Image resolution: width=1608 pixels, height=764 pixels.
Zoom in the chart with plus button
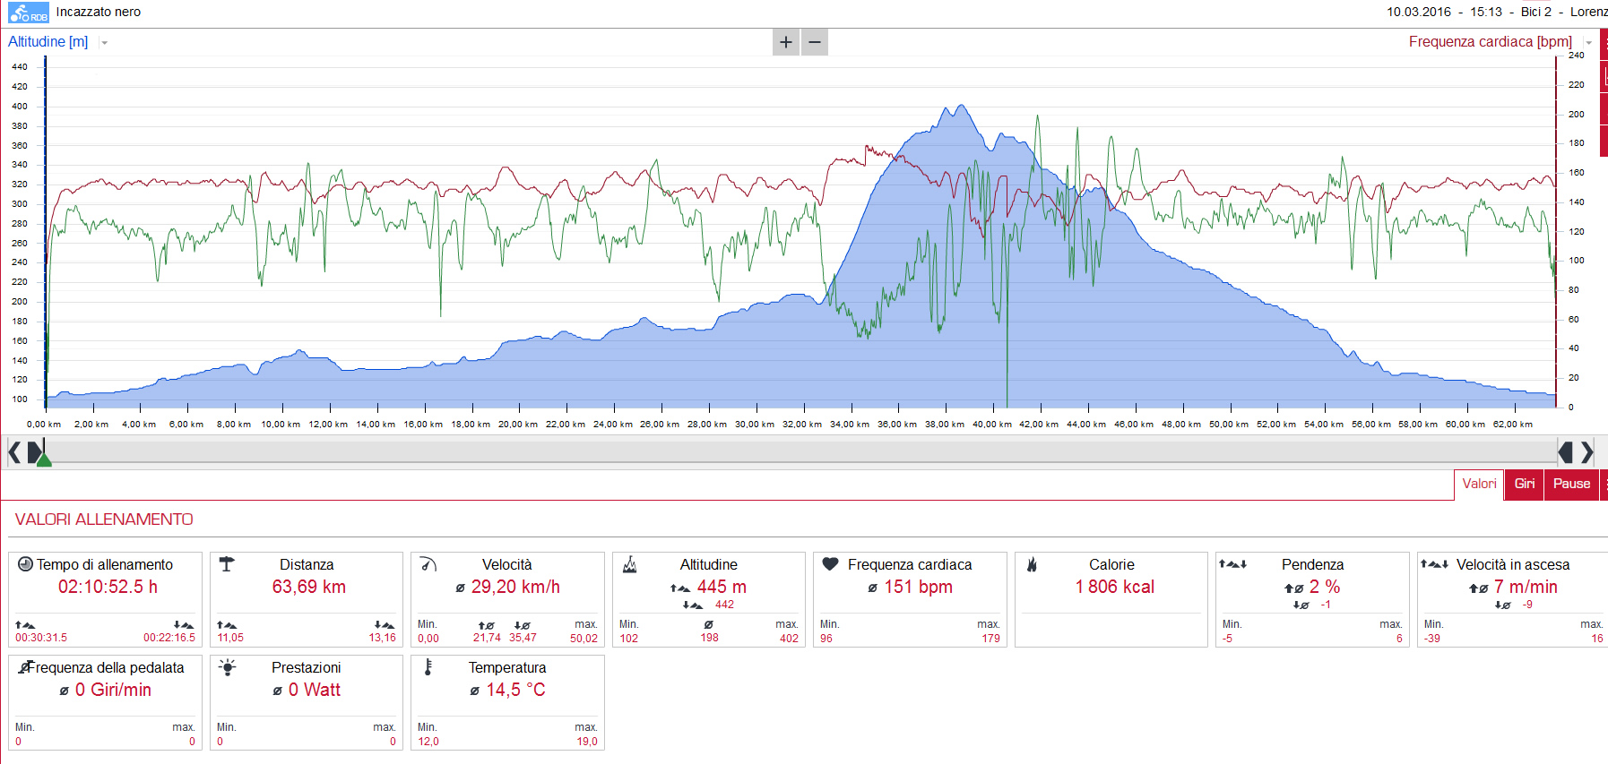(x=786, y=42)
